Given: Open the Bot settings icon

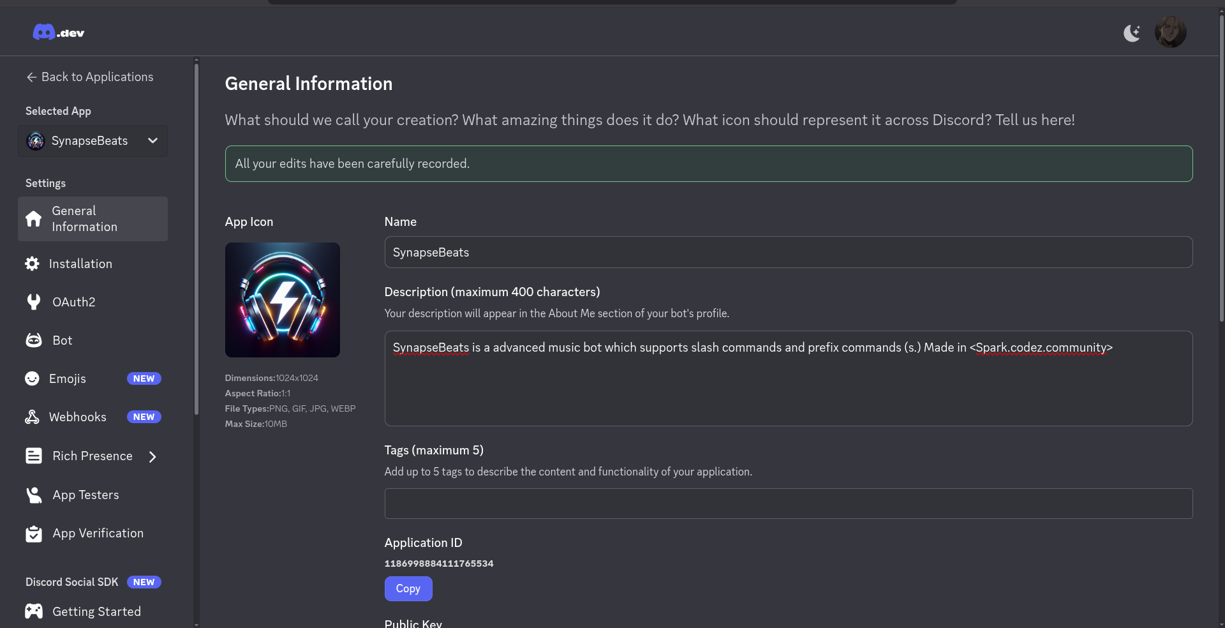Looking at the screenshot, I should click(x=34, y=340).
